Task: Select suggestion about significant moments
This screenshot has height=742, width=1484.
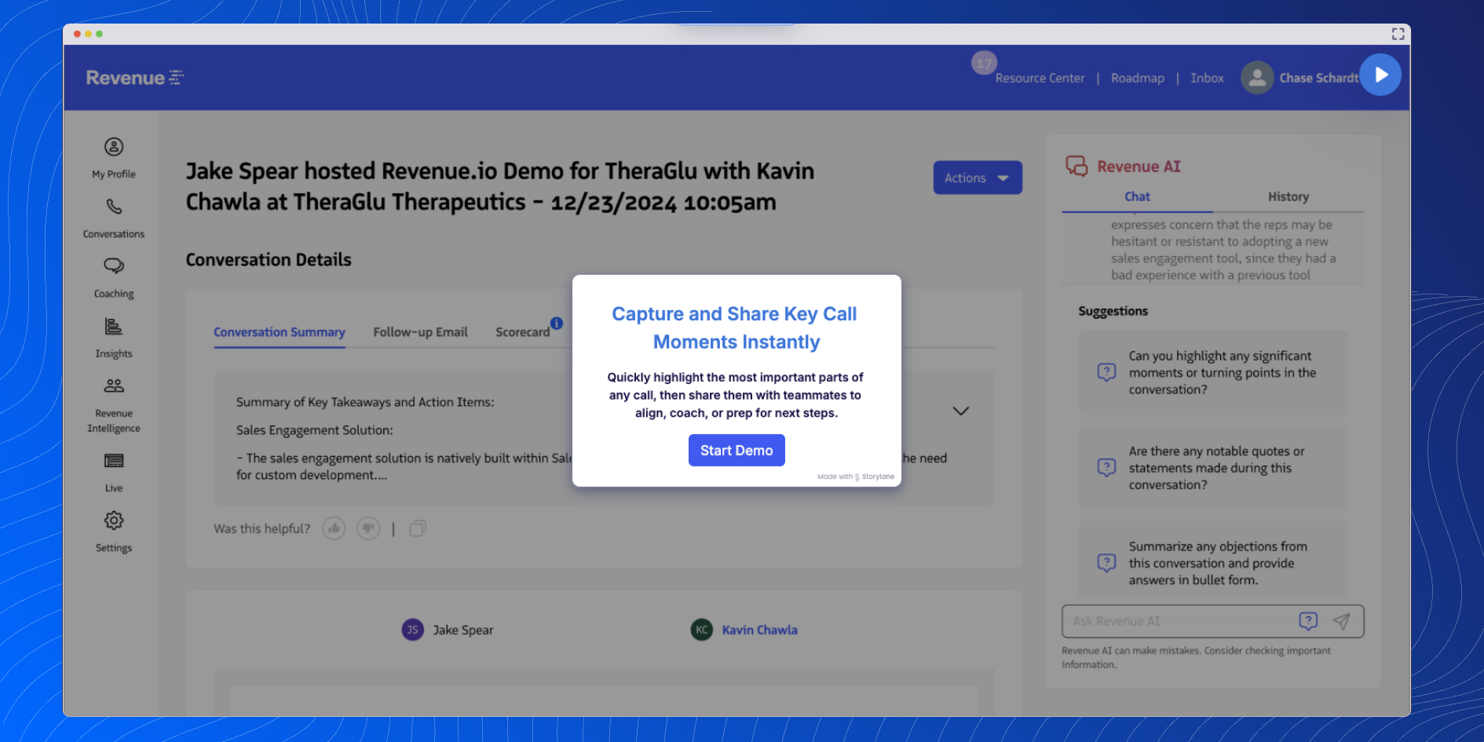Action: 1212,373
